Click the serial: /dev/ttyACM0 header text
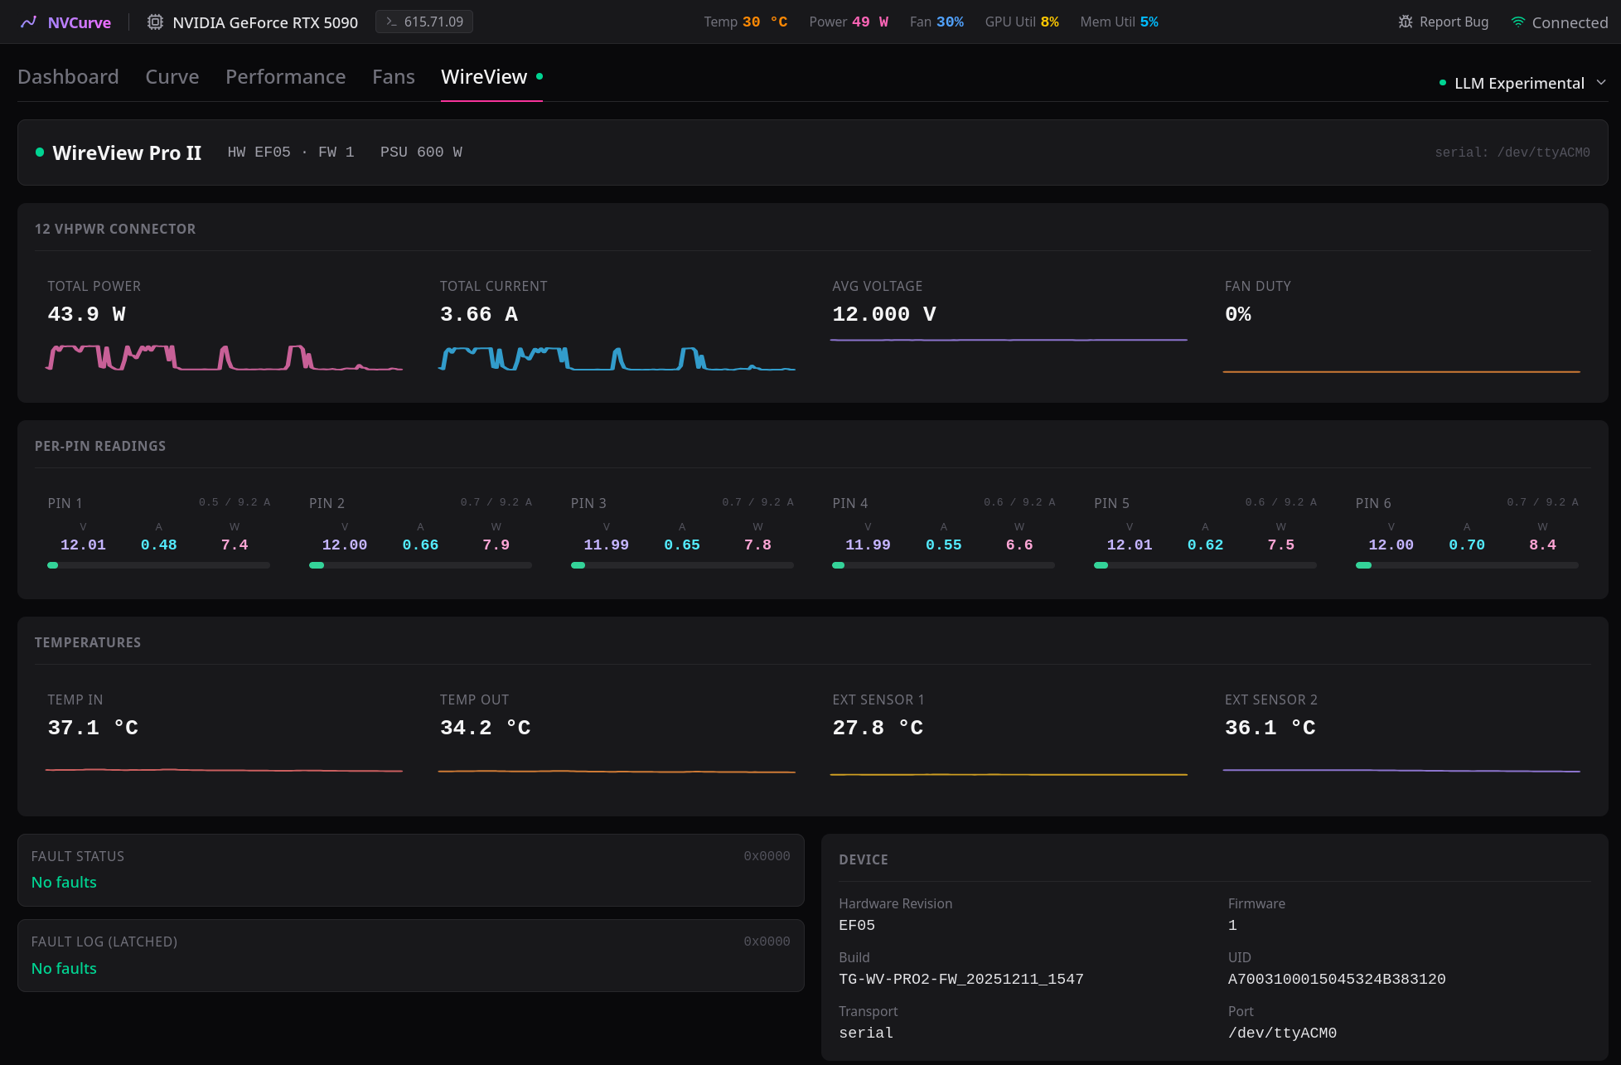This screenshot has height=1065, width=1621. click(1512, 152)
